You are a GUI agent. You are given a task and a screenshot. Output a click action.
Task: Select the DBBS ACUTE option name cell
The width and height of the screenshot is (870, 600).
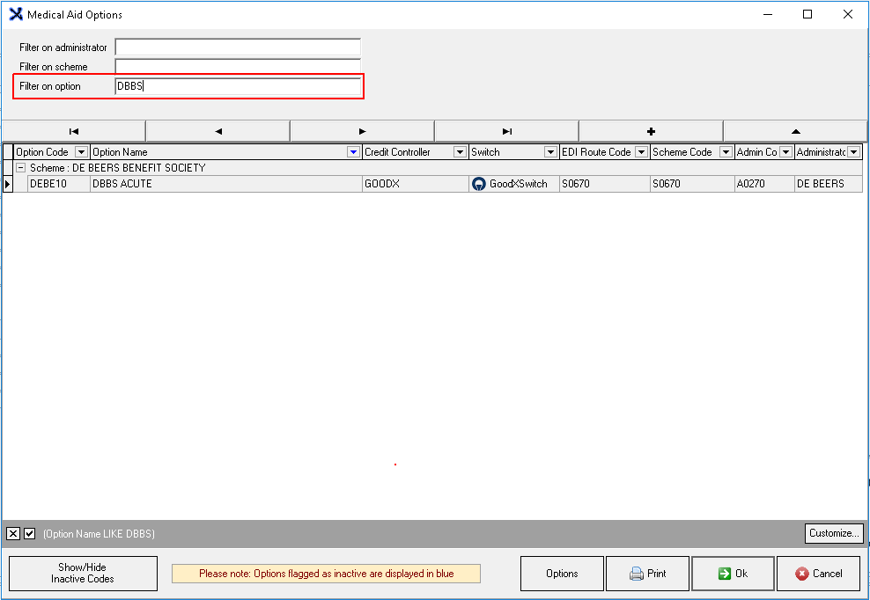[226, 184]
